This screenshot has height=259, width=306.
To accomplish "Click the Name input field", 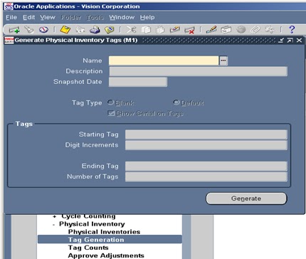I will coord(164,60).
